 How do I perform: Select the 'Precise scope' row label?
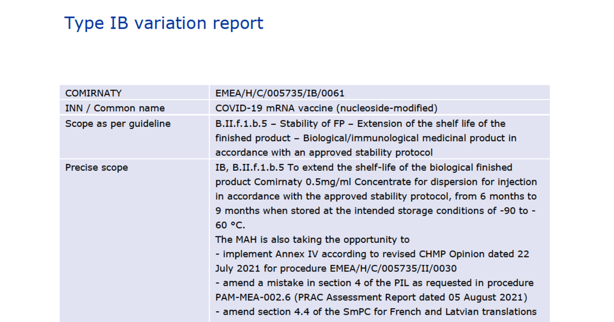click(97, 168)
